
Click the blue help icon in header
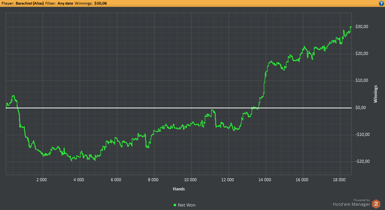(381, 3)
